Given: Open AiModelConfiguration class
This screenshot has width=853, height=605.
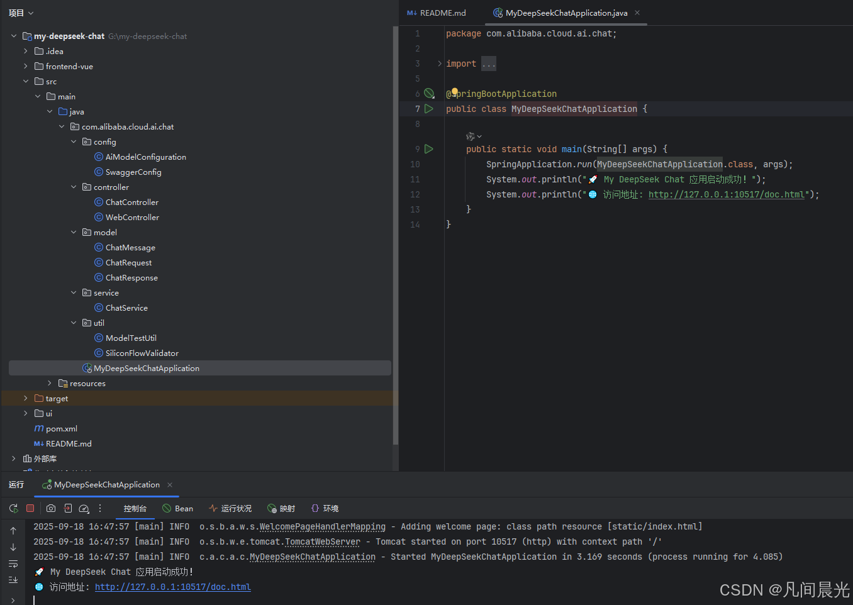Looking at the screenshot, I should click(146, 157).
